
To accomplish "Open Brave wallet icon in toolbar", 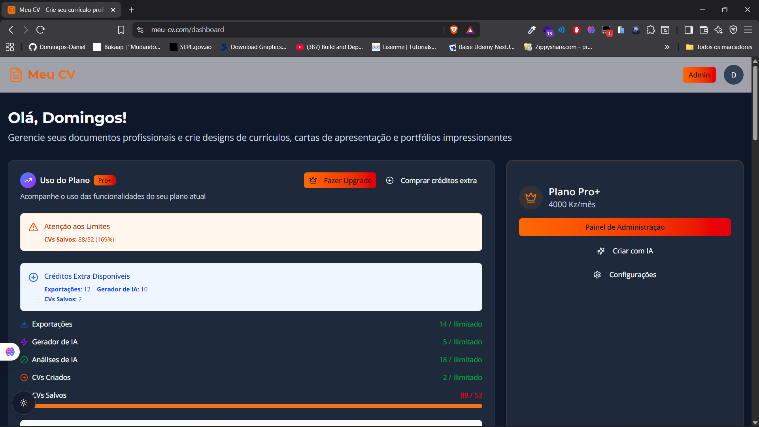I will click(x=704, y=30).
